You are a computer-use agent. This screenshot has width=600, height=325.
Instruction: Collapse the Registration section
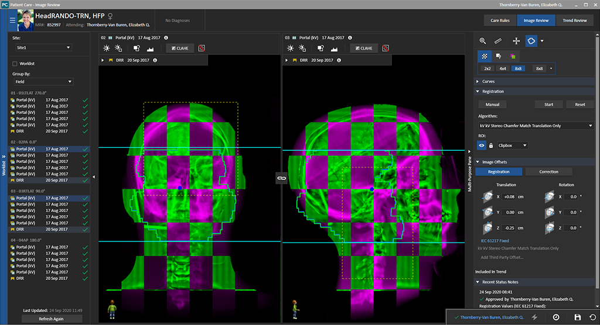point(478,92)
